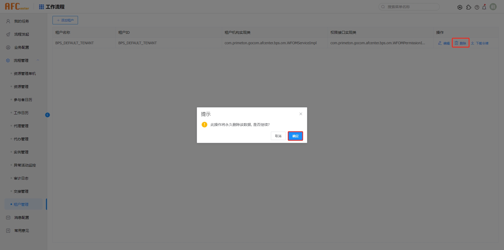
Task: Click the grid icon next to 工作流程
Action: coord(41,7)
